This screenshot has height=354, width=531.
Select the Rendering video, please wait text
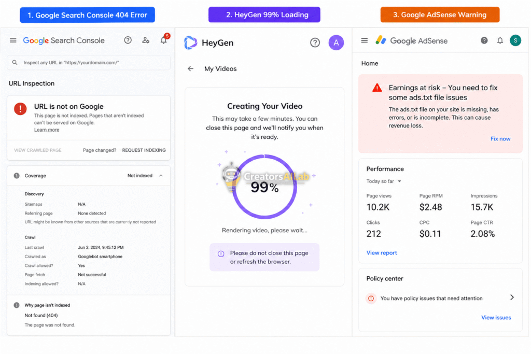point(264,231)
